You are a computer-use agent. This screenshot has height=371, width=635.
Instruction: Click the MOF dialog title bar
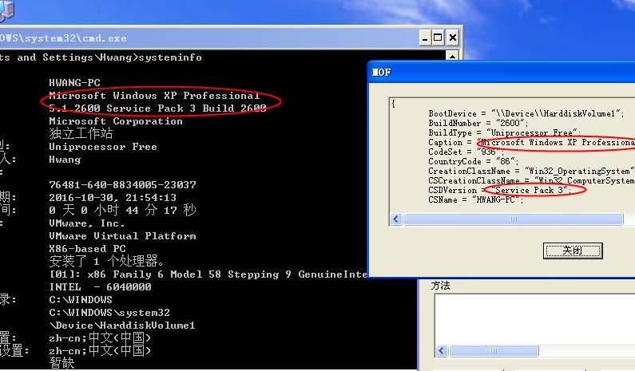click(502, 72)
